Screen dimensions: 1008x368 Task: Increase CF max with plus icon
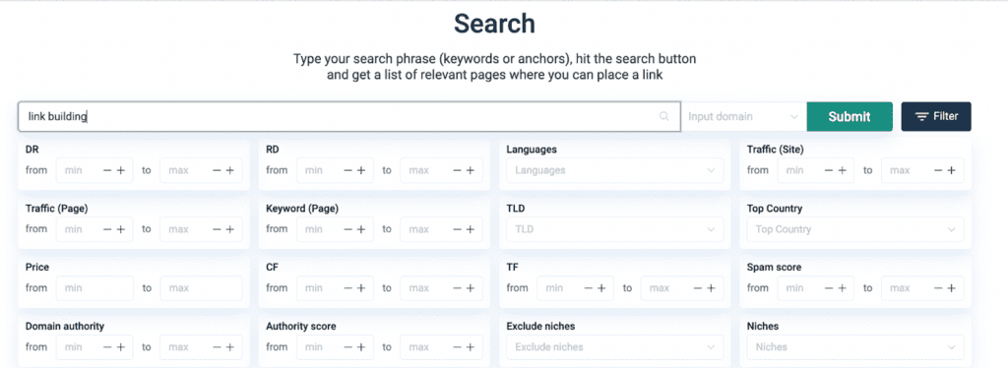470,288
